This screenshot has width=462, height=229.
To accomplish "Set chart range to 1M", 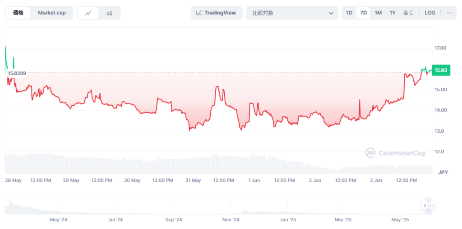I will click(x=378, y=13).
